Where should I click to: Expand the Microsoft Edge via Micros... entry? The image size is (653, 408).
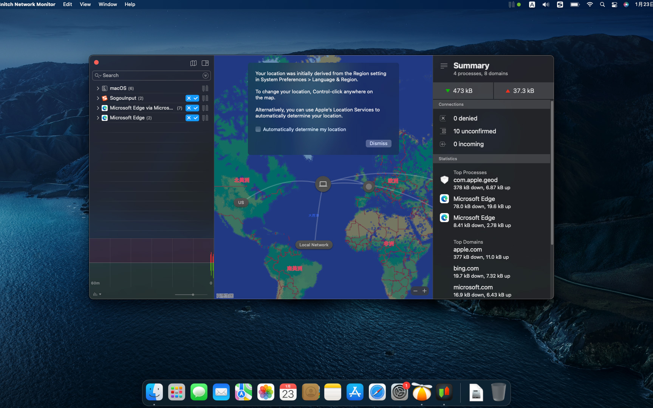[97, 108]
